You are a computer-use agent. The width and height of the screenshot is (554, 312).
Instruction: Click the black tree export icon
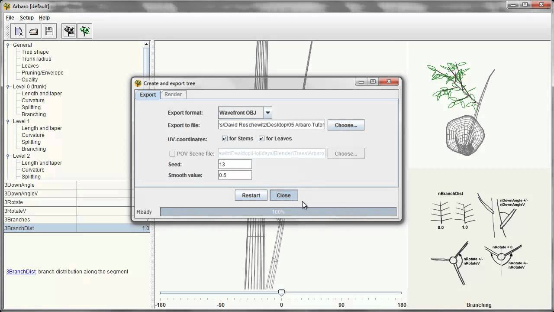tap(69, 31)
